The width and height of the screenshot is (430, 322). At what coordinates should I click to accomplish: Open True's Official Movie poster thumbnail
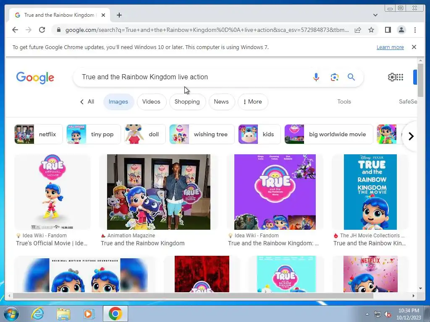coord(52,192)
